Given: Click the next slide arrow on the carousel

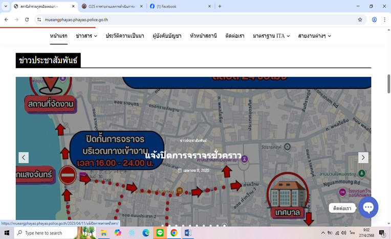Looking at the screenshot, I should click(x=363, y=158).
